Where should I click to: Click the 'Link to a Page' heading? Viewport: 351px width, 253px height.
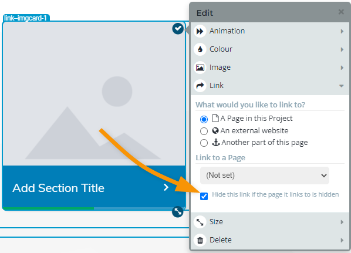(221, 158)
